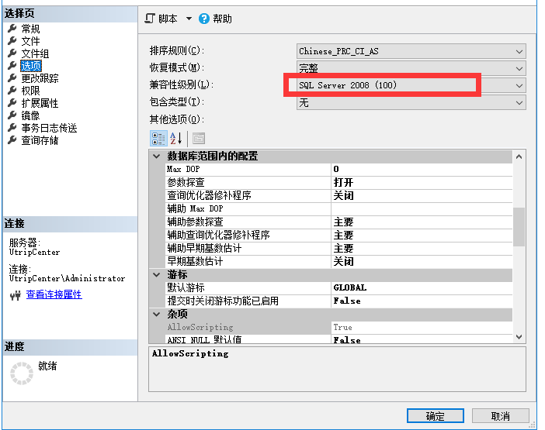545x430 pixels.
Task: Click the 参数探查 value 打开
Action: click(x=422, y=182)
